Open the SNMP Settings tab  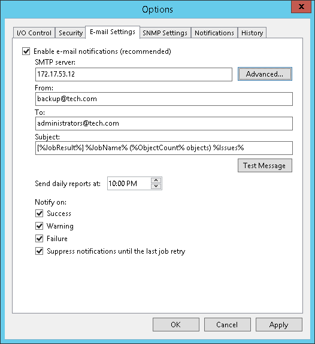[x=165, y=33]
